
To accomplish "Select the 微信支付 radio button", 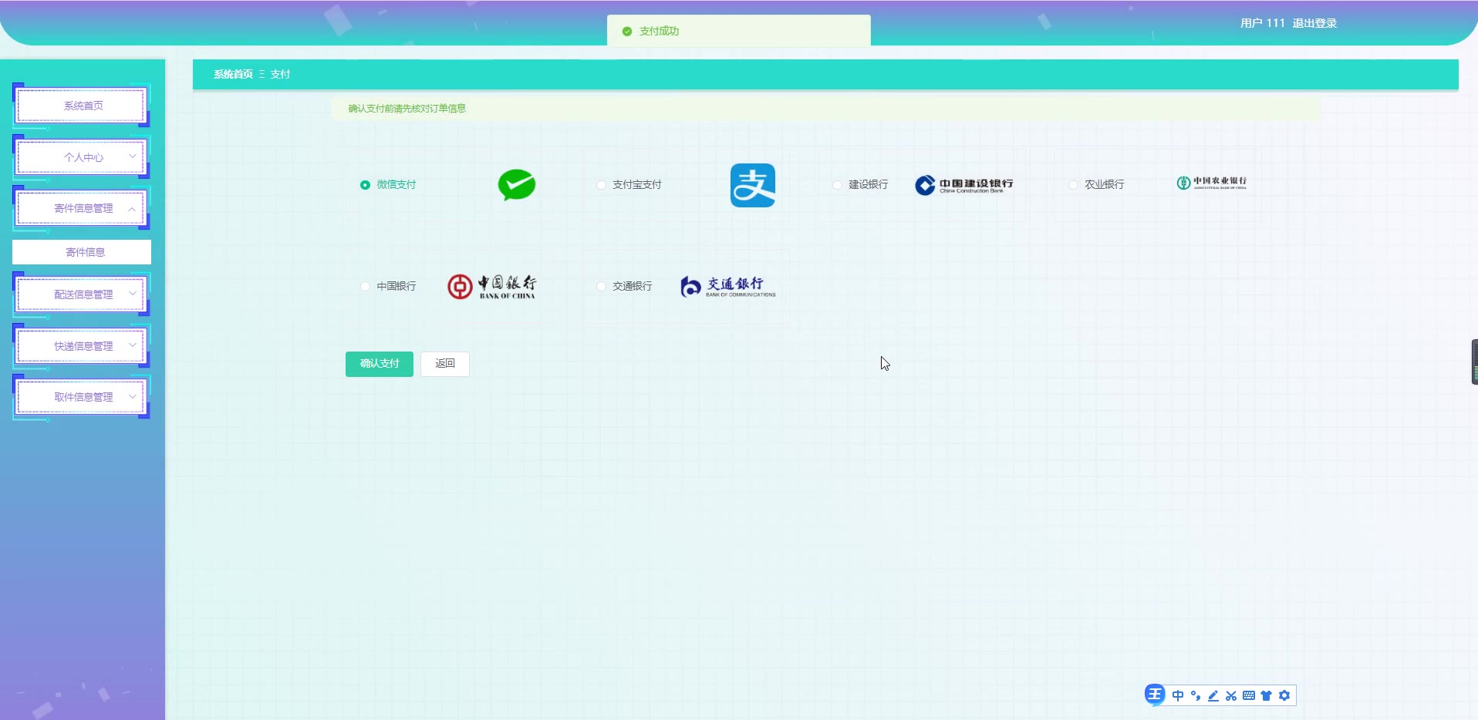I will pyautogui.click(x=365, y=185).
